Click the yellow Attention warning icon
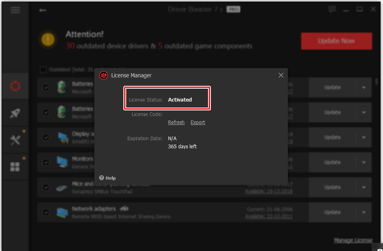 [48, 39]
